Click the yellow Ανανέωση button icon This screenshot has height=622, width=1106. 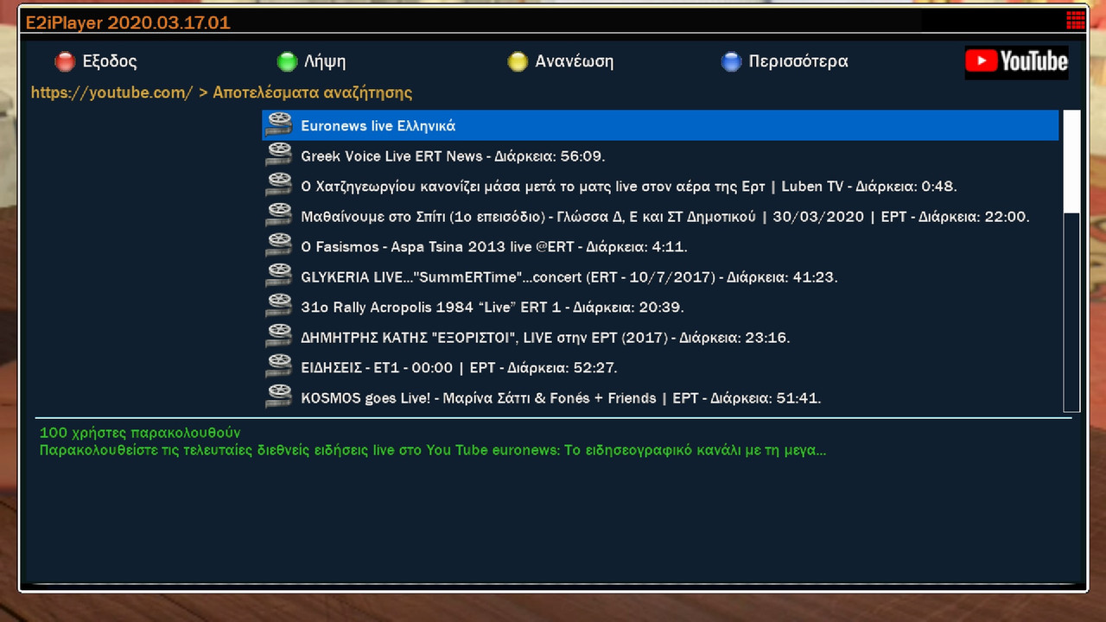[518, 61]
